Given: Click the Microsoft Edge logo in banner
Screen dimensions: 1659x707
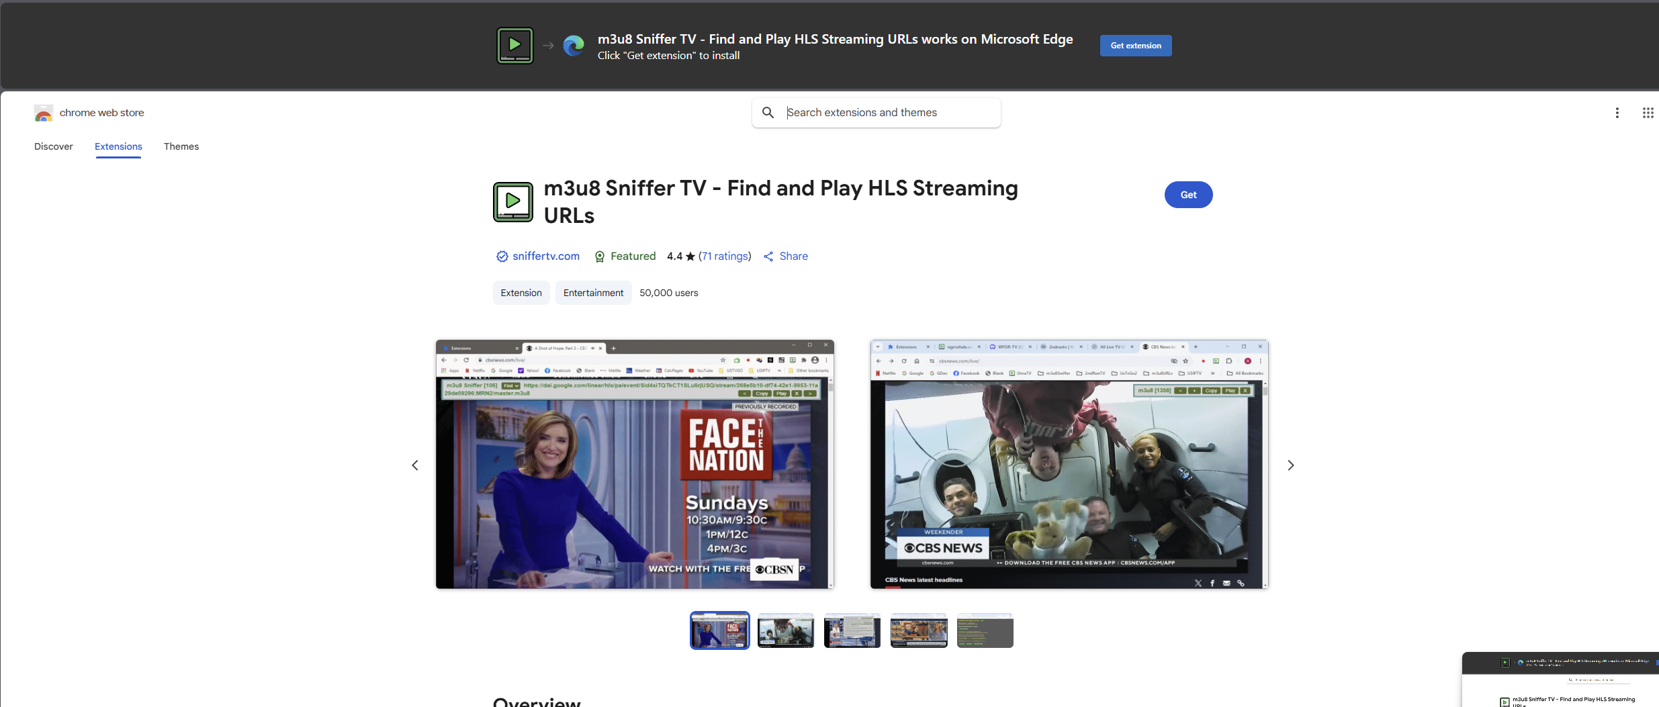Looking at the screenshot, I should [573, 46].
